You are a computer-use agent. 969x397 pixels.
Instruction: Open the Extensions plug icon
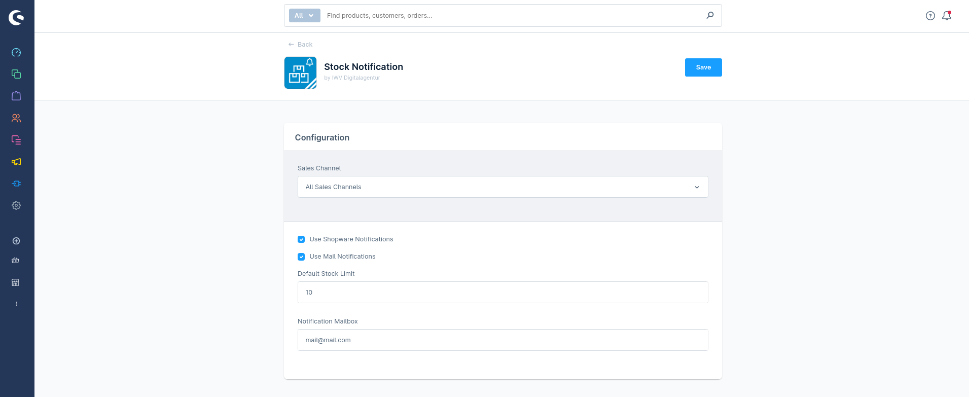point(16,184)
